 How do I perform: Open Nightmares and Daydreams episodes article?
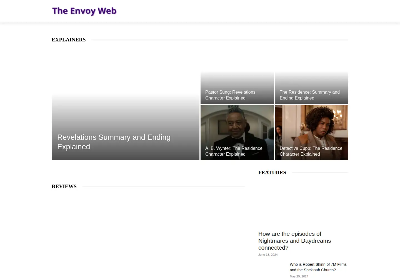point(295,241)
